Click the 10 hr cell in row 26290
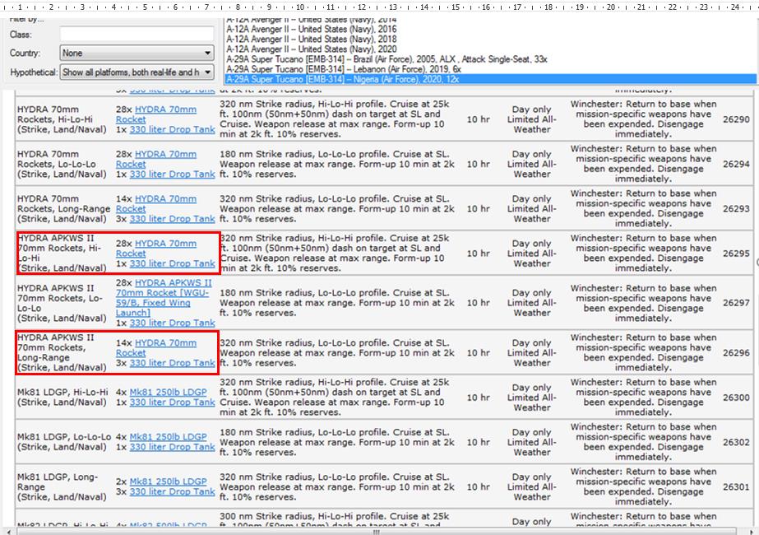 pos(479,119)
